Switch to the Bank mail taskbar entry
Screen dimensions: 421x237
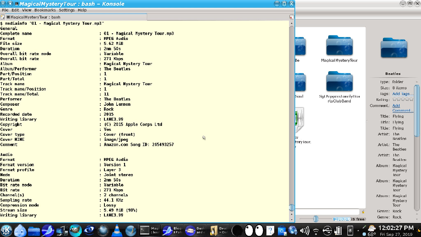pyautogui.click(x=195, y=230)
